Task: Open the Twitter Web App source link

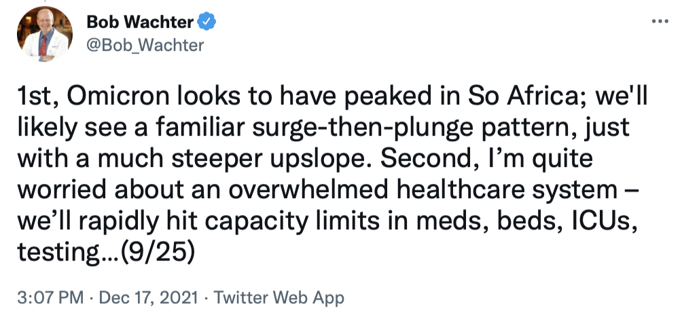Action: pos(279,297)
